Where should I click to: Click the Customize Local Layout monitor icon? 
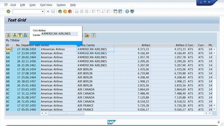(x=132, y=12)
